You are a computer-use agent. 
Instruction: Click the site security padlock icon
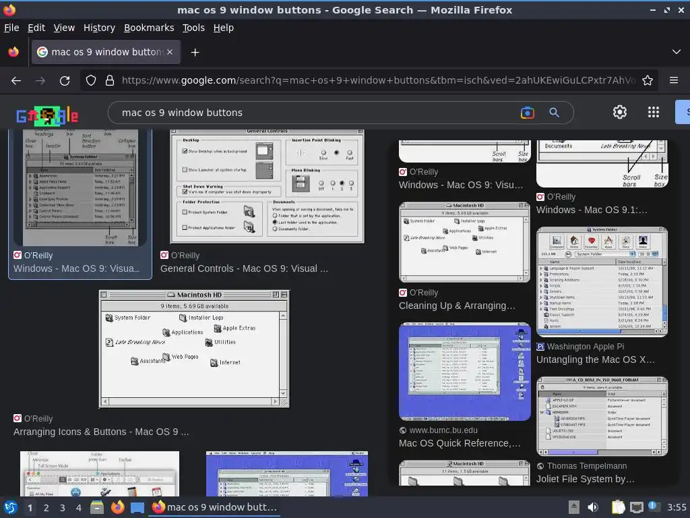tap(110, 81)
